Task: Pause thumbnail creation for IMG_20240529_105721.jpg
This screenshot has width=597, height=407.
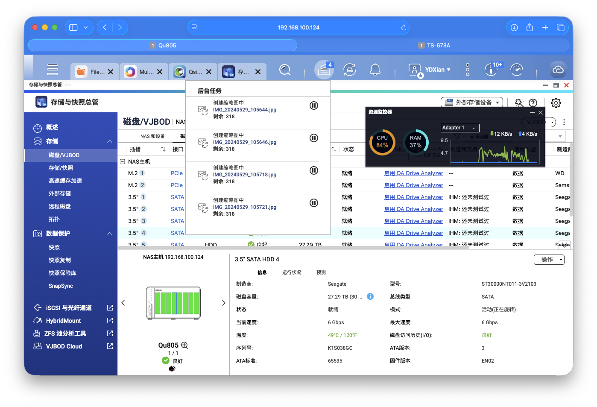Action: coord(314,203)
